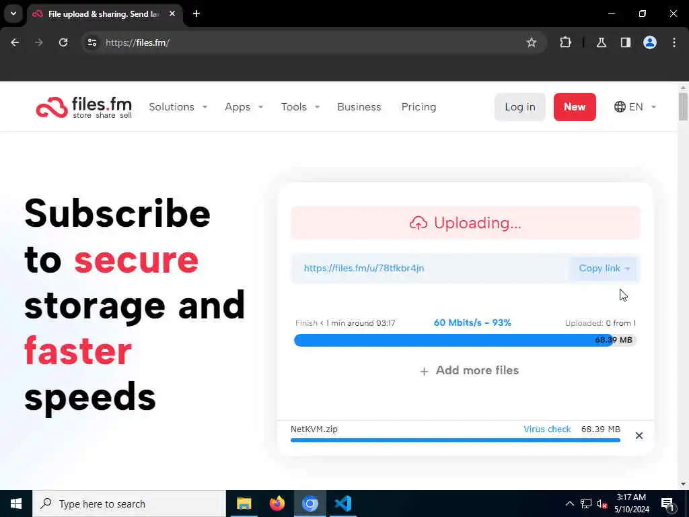The image size is (689, 517).
Task: Click the 60 Mbits/s – 93% text
Action: [472, 322]
